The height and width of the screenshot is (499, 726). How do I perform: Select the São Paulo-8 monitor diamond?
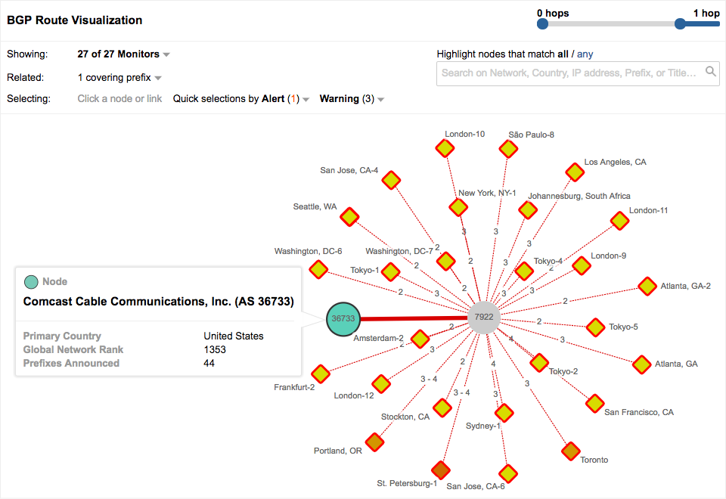[509, 149]
